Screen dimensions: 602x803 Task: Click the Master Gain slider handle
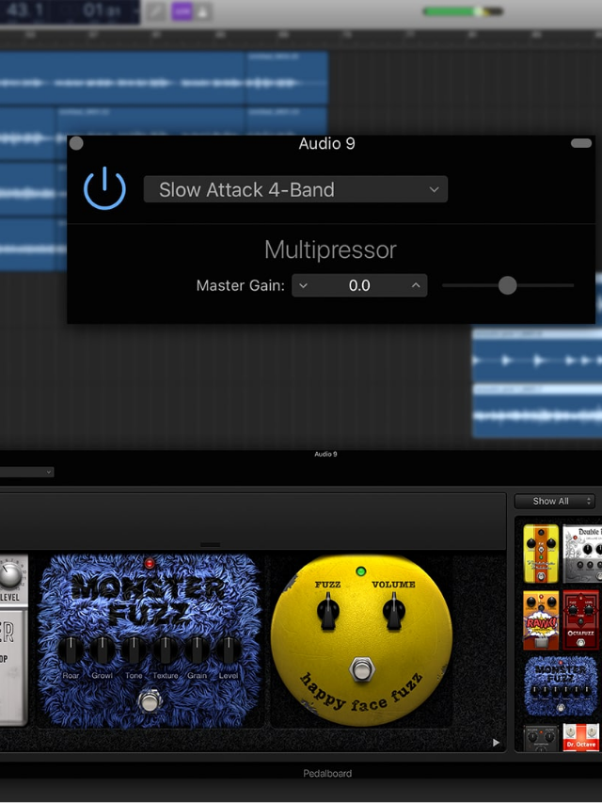[x=507, y=285]
